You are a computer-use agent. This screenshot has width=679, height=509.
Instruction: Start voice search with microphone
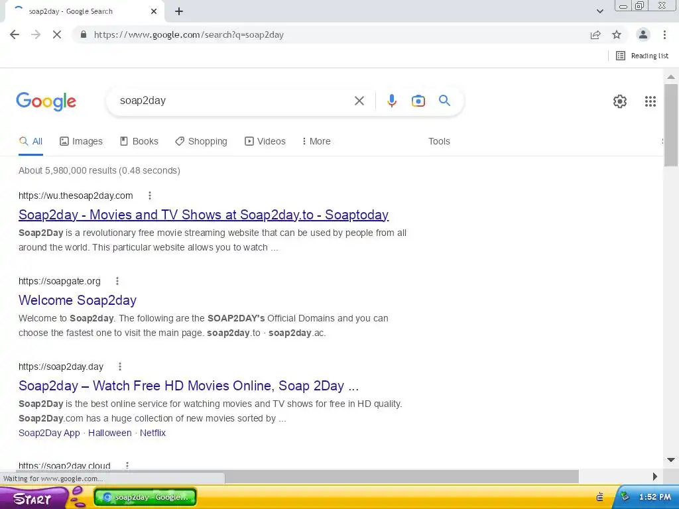[391, 101]
